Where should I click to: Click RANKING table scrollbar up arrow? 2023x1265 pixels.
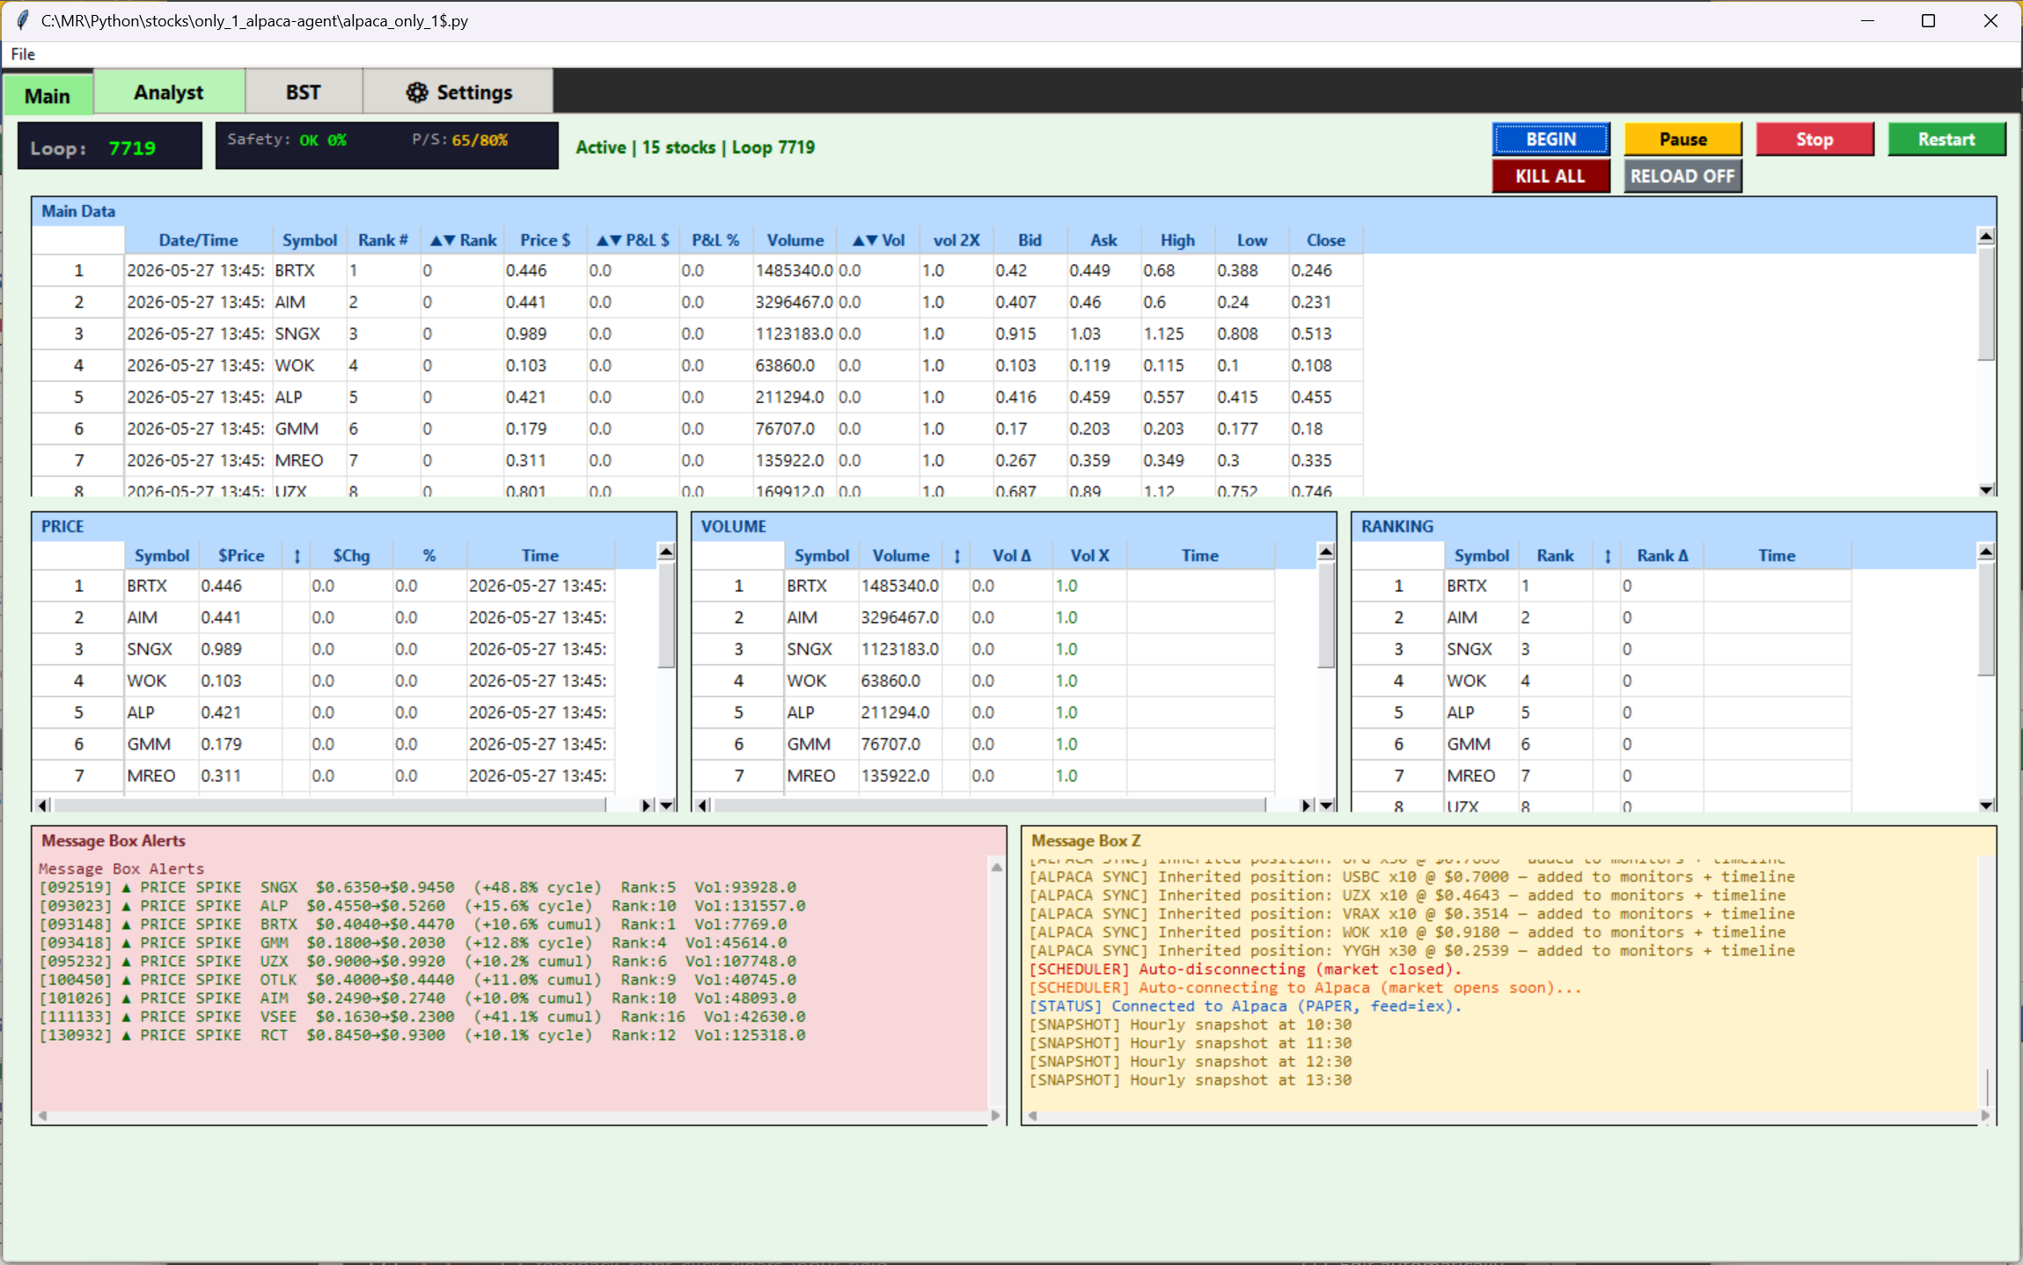click(x=1986, y=552)
